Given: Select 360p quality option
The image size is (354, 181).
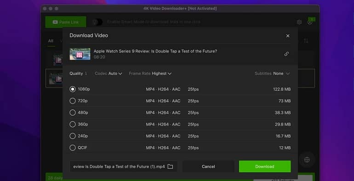Looking at the screenshot, I should pyautogui.click(x=73, y=124).
